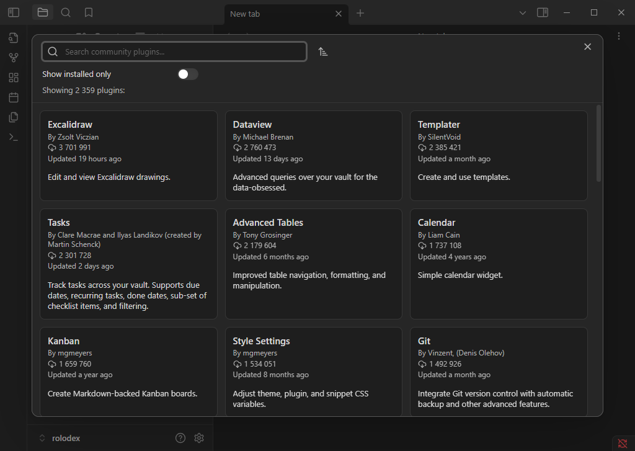635x451 pixels.
Task: Click "By Vinzent, (Denis Olehov)" author text
Action: [461, 353]
